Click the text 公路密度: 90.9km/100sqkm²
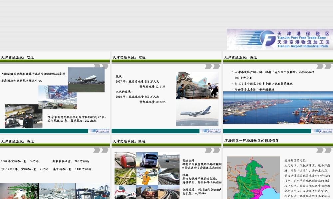This screenshot has width=333, height=199. tap(201, 189)
